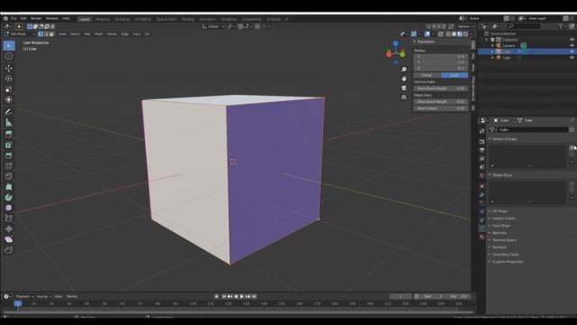Toggle X-ray display in viewport header
The width and height of the screenshot is (577, 325).
point(441,34)
